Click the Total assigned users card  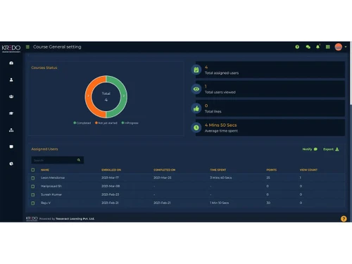[270, 70]
